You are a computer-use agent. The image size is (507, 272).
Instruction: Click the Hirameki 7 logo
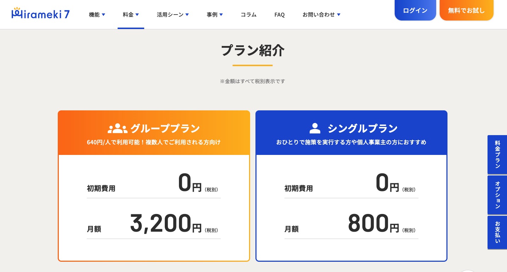coord(40,13)
